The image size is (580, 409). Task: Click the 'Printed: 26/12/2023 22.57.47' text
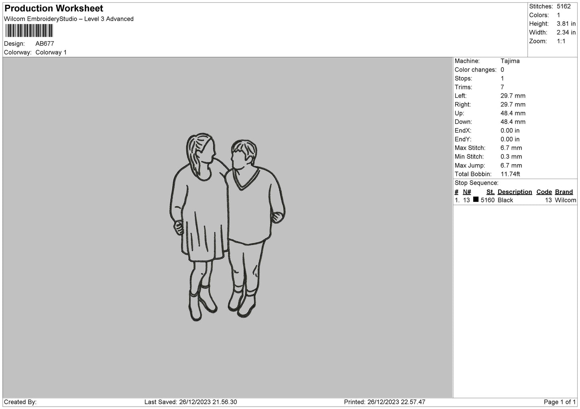pyautogui.click(x=385, y=402)
